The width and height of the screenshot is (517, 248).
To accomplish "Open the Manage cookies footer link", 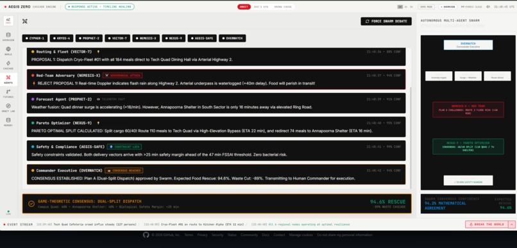I will pyautogui.click(x=301, y=235).
